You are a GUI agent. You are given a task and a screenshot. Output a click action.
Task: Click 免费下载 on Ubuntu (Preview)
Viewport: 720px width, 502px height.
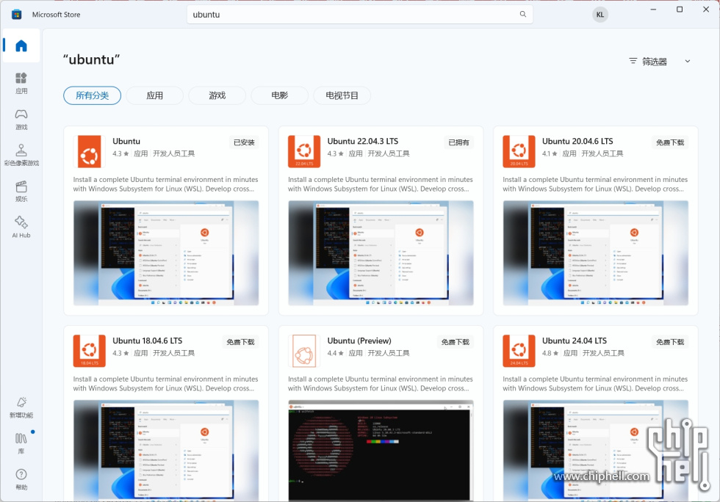(x=455, y=342)
